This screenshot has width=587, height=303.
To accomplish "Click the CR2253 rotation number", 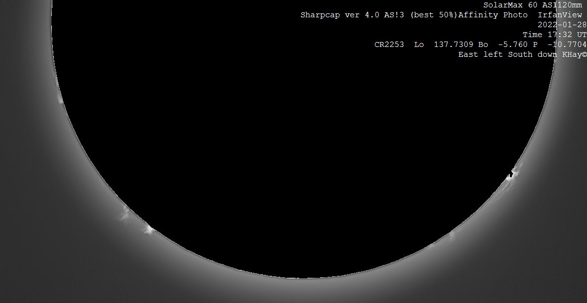I will 389,44.
